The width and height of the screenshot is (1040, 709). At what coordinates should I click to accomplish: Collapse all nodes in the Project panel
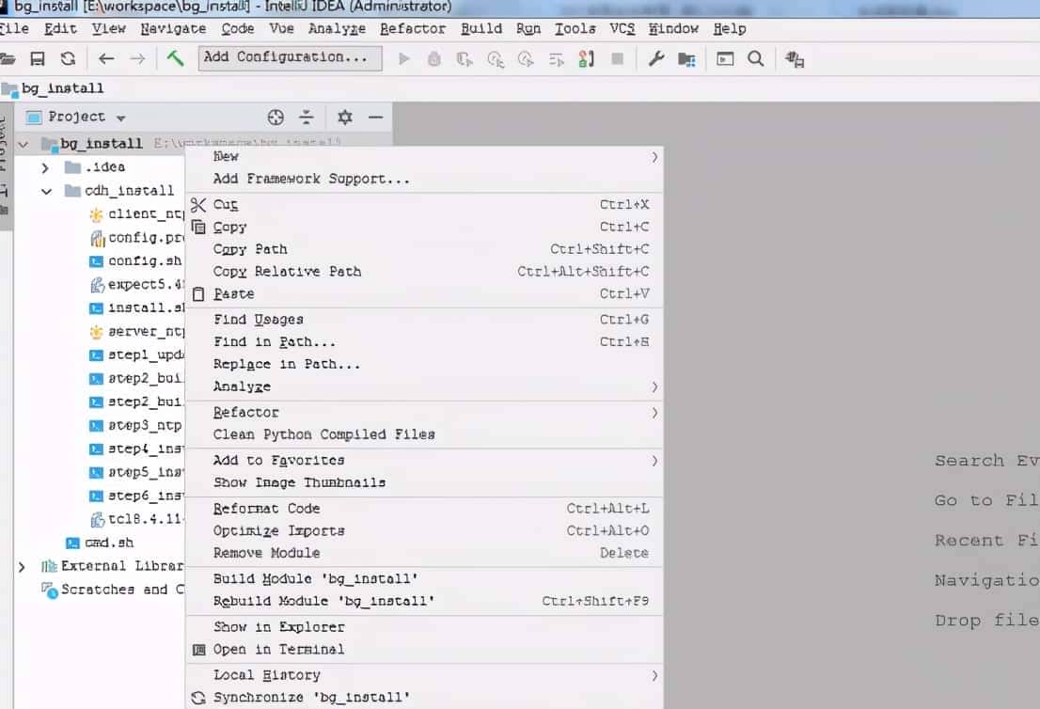[x=306, y=117]
